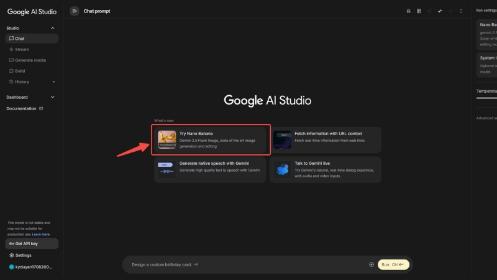Open the three-dot more options menu
Screen dimensions: 497x280
460,11
